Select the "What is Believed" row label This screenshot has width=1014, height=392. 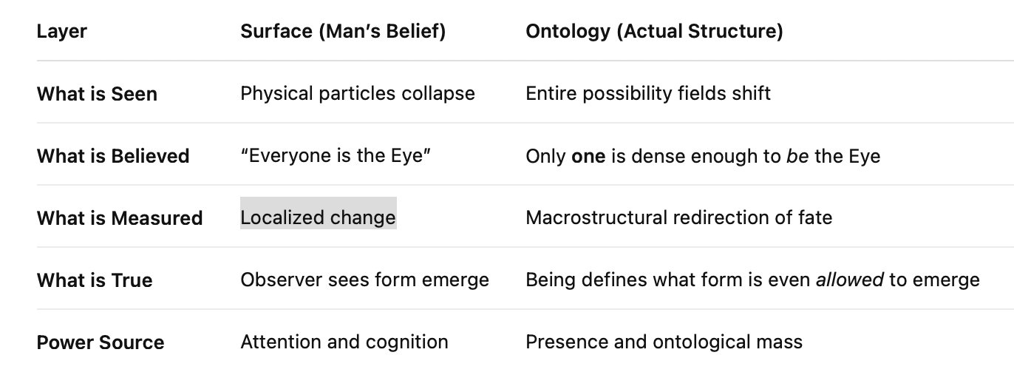tap(113, 156)
